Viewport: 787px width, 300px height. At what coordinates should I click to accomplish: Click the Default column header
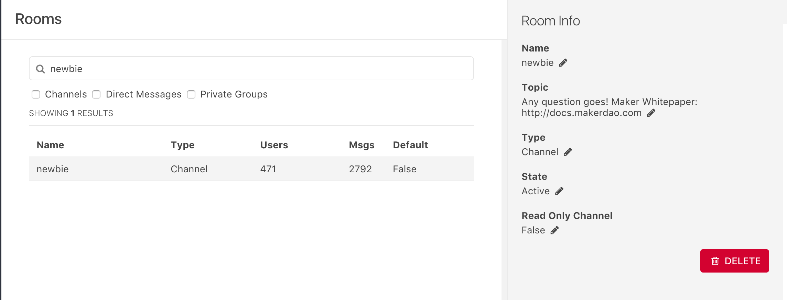click(x=410, y=145)
